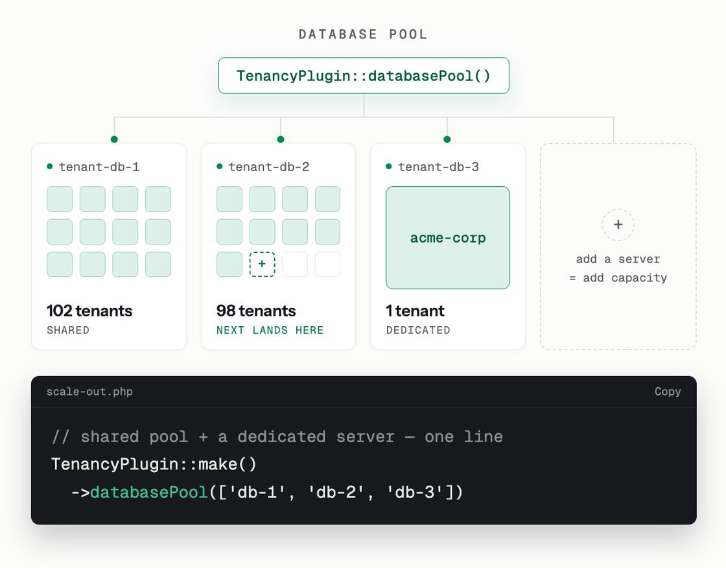The height and width of the screenshot is (568, 726).
Task: Click the '102 tenants' count
Action: 89,311
